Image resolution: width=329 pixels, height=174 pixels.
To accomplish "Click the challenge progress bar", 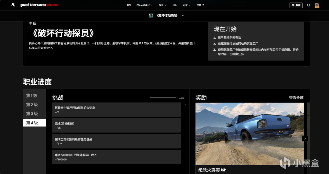I will coord(163,98).
